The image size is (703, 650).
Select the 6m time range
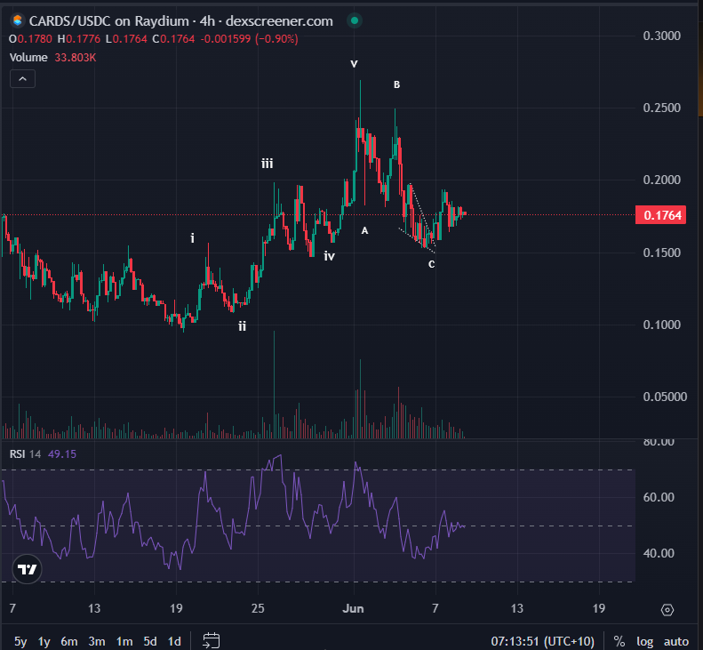coord(69,641)
